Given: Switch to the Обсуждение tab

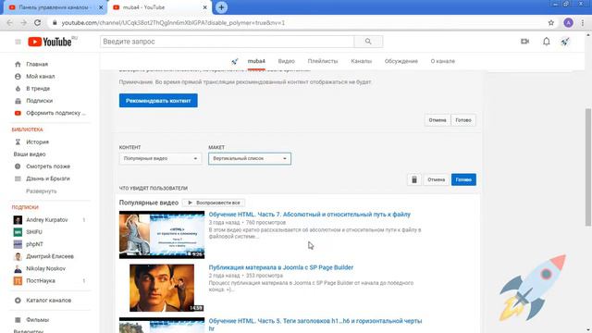Looking at the screenshot, I should pos(401,61).
